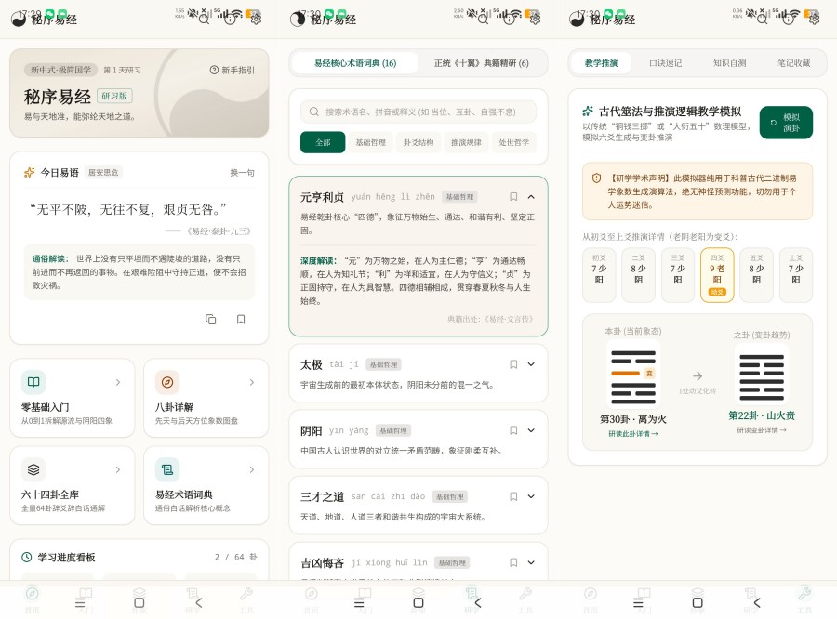This screenshot has width=837, height=619.
Task: Select the 四爻 9老阳 moving-line card
Action: [x=717, y=275]
